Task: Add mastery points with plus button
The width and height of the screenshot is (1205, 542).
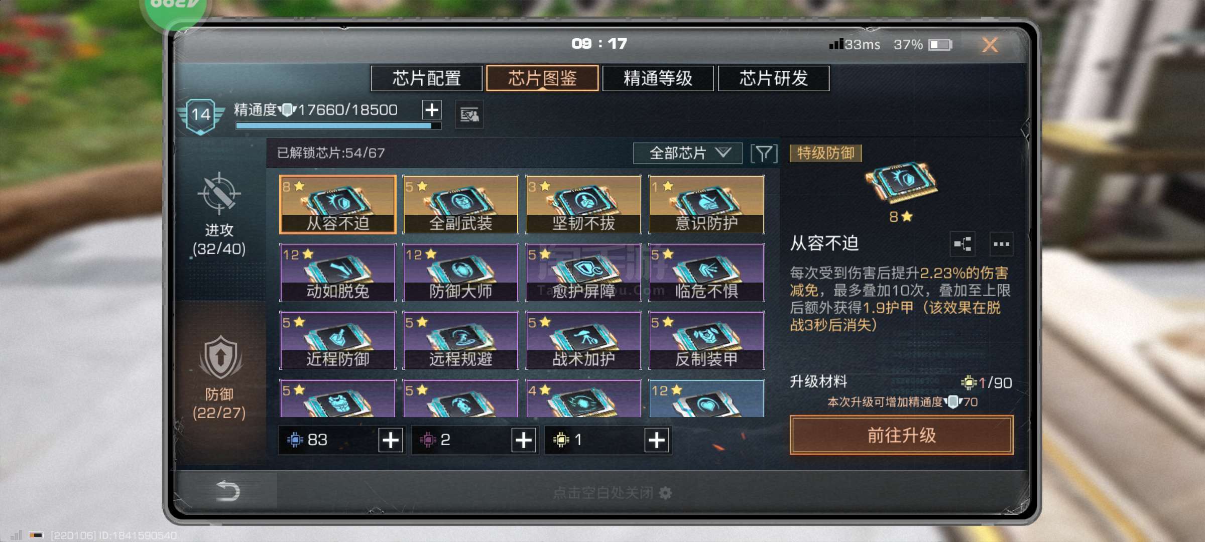Action: 432,110
